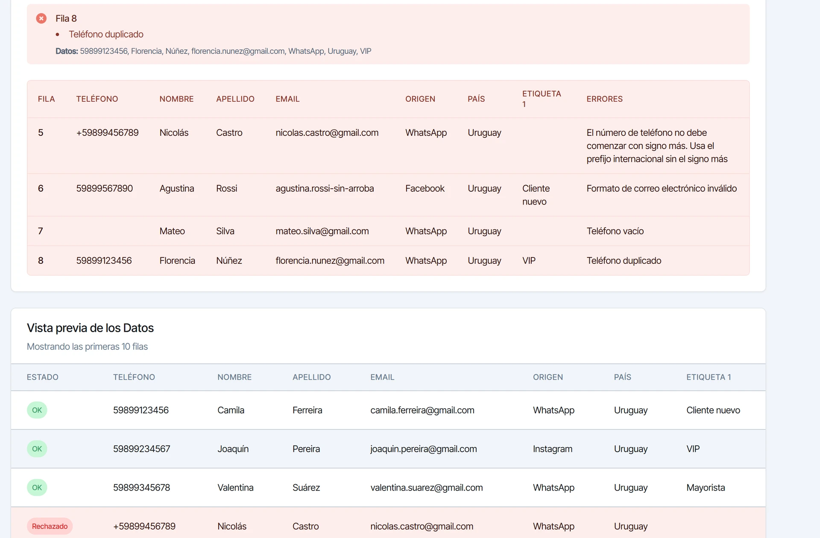This screenshot has height=538, width=820.
Task: Click the TELÉFONO header in the errors table
Action: pyautogui.click(x=97, y=99)
